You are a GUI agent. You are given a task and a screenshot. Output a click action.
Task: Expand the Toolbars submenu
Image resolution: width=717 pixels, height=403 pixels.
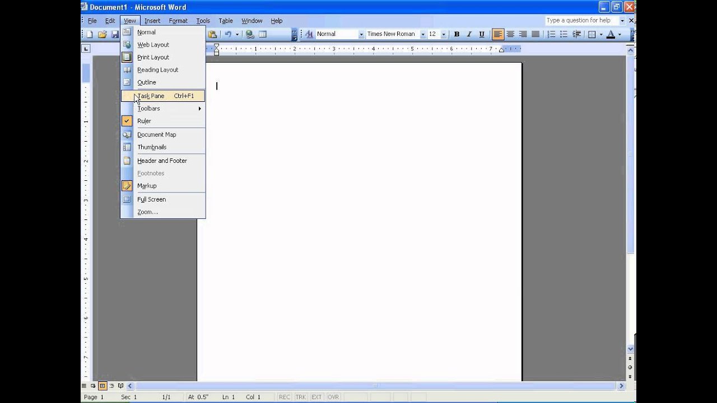[163, 109]
